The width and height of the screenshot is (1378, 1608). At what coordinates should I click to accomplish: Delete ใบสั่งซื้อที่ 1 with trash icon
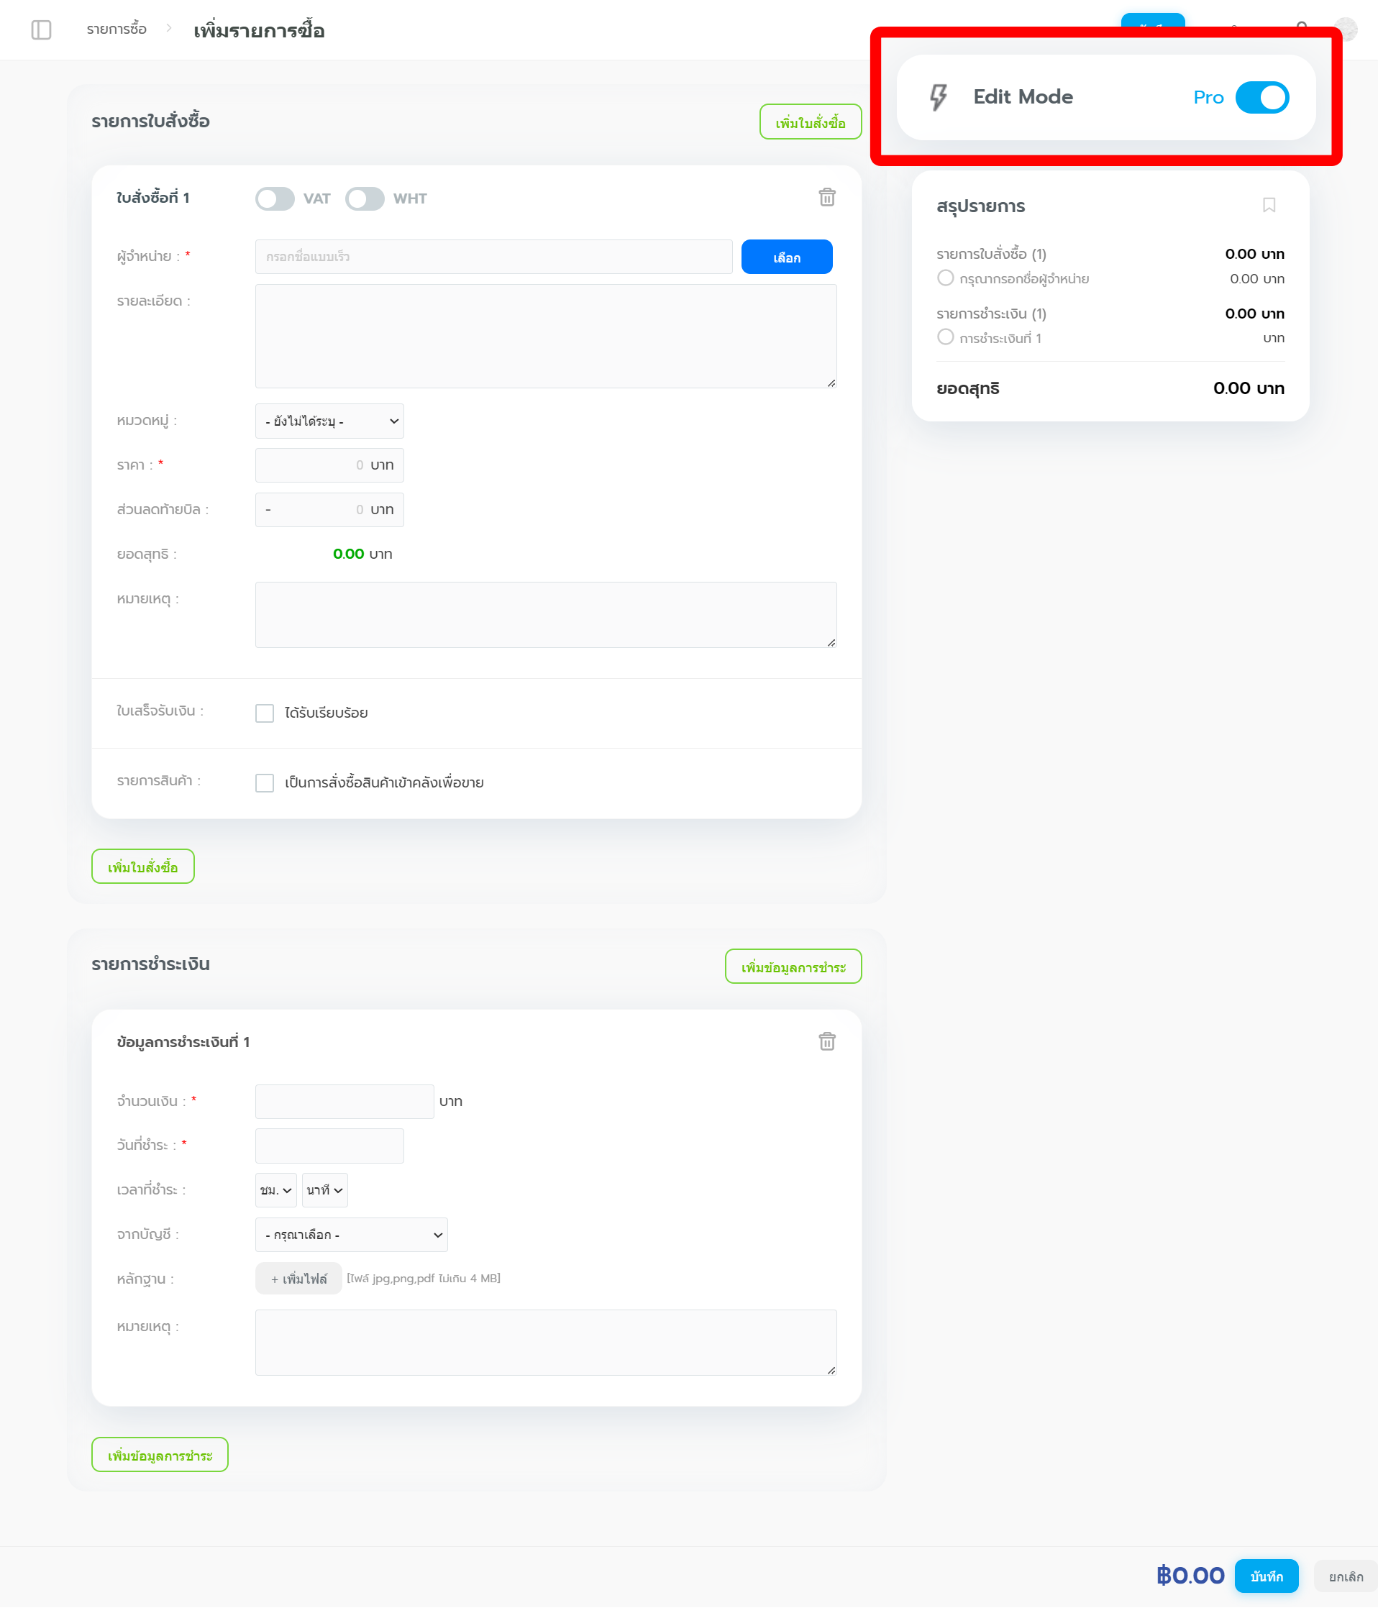[827, 197]
